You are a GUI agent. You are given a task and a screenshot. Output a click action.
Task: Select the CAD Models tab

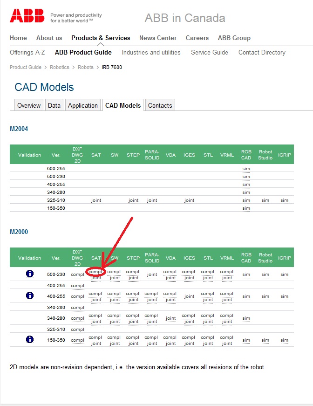coord(123,105)
